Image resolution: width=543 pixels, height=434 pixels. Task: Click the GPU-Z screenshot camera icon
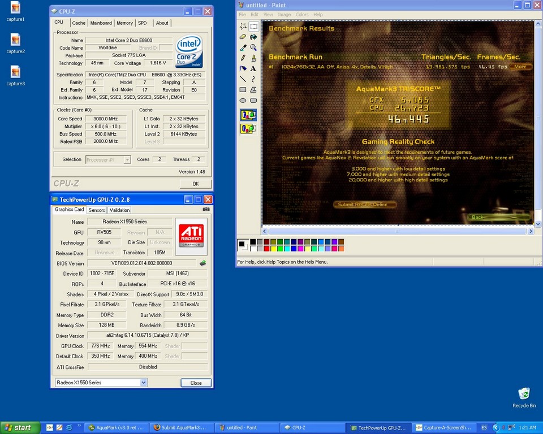[x=206, y=210]
